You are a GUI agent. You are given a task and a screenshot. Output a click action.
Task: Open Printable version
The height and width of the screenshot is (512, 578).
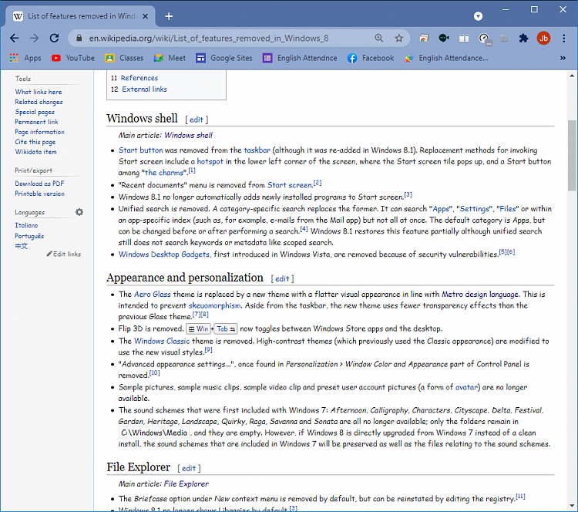(39, 194)
